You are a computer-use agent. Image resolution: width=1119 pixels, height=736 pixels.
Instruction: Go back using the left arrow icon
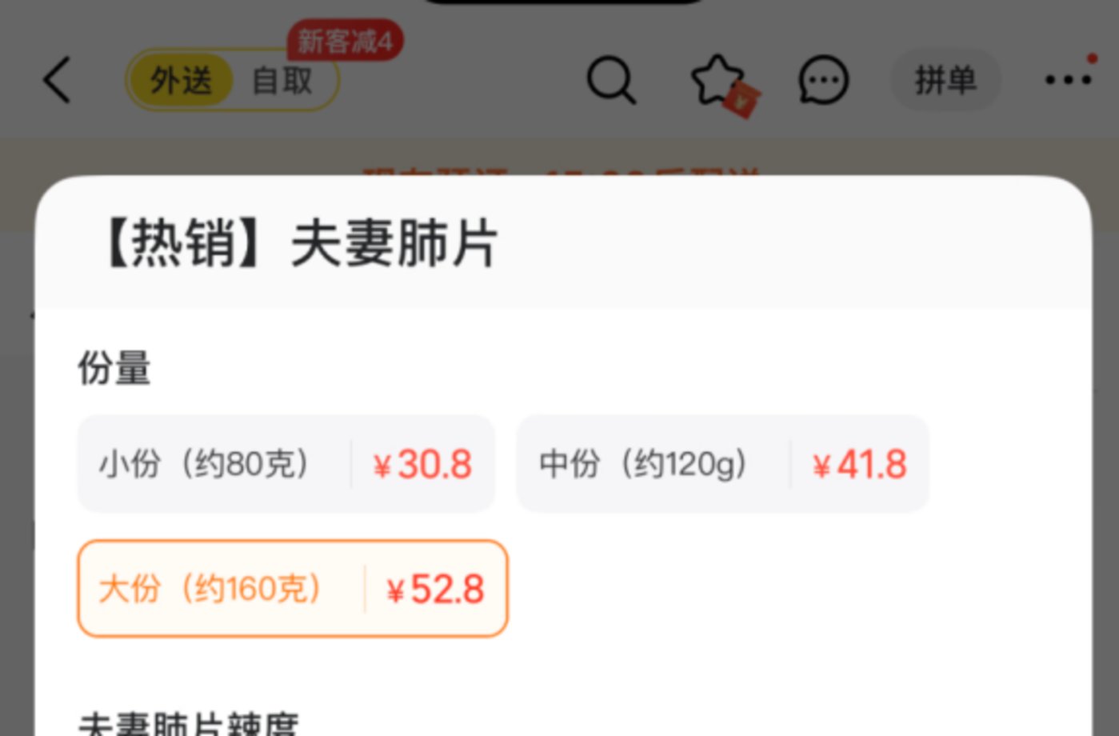tap(58, 79)
